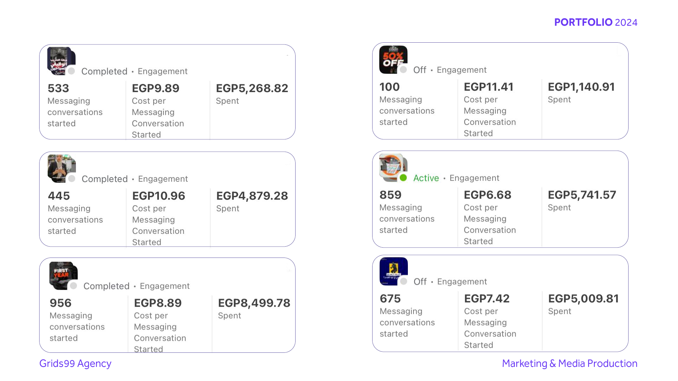Click the 50% OFF campaign thumbnail
678x381 pixels.
click(393, 59)
